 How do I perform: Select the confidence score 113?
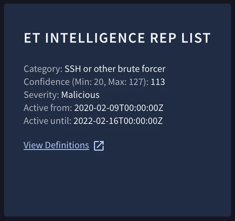[x=158, y=82]
